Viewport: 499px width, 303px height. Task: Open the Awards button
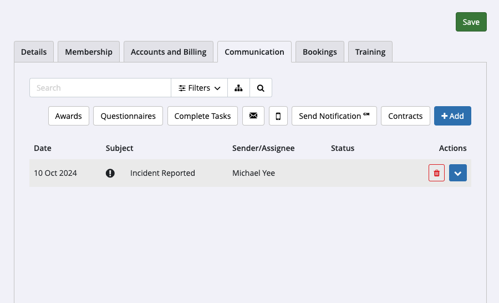69,116
